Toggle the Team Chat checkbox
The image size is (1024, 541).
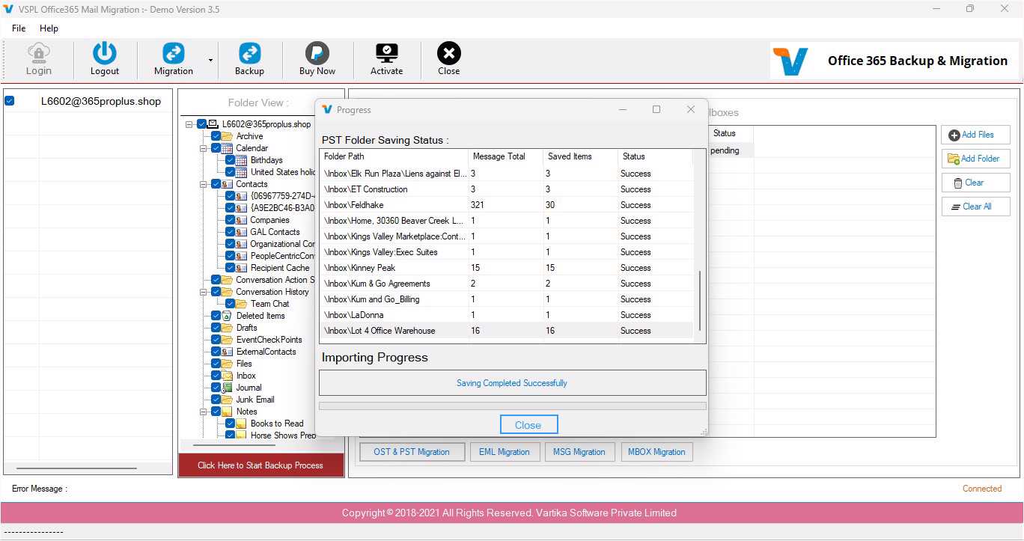tap(231, 304)
